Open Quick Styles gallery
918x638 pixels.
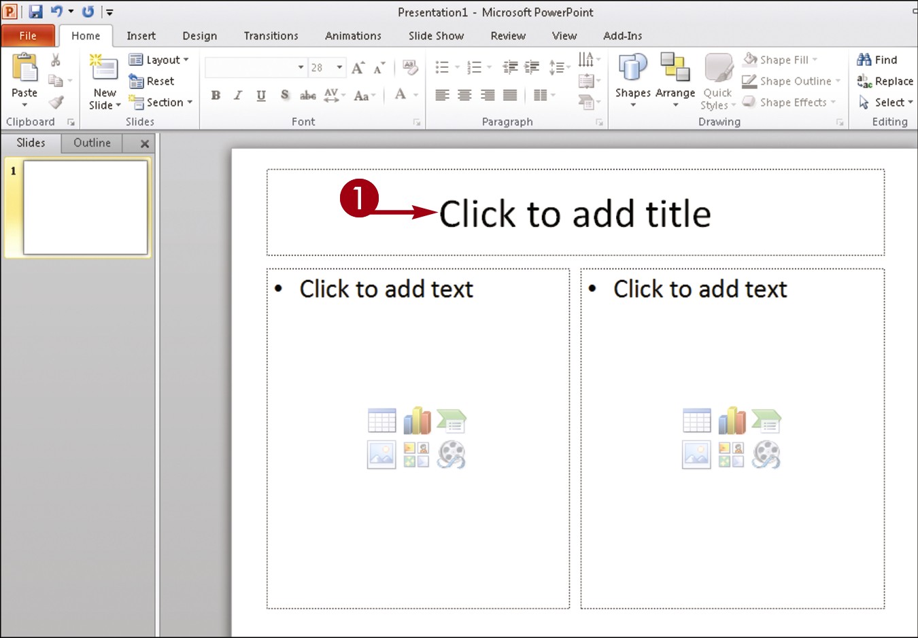(719, 81)
